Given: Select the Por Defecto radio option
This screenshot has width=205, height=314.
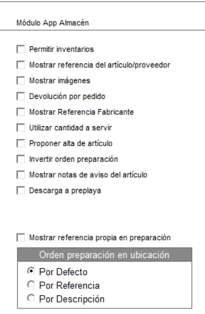Looking at the screenshot, I should click(x=31, y=271).
